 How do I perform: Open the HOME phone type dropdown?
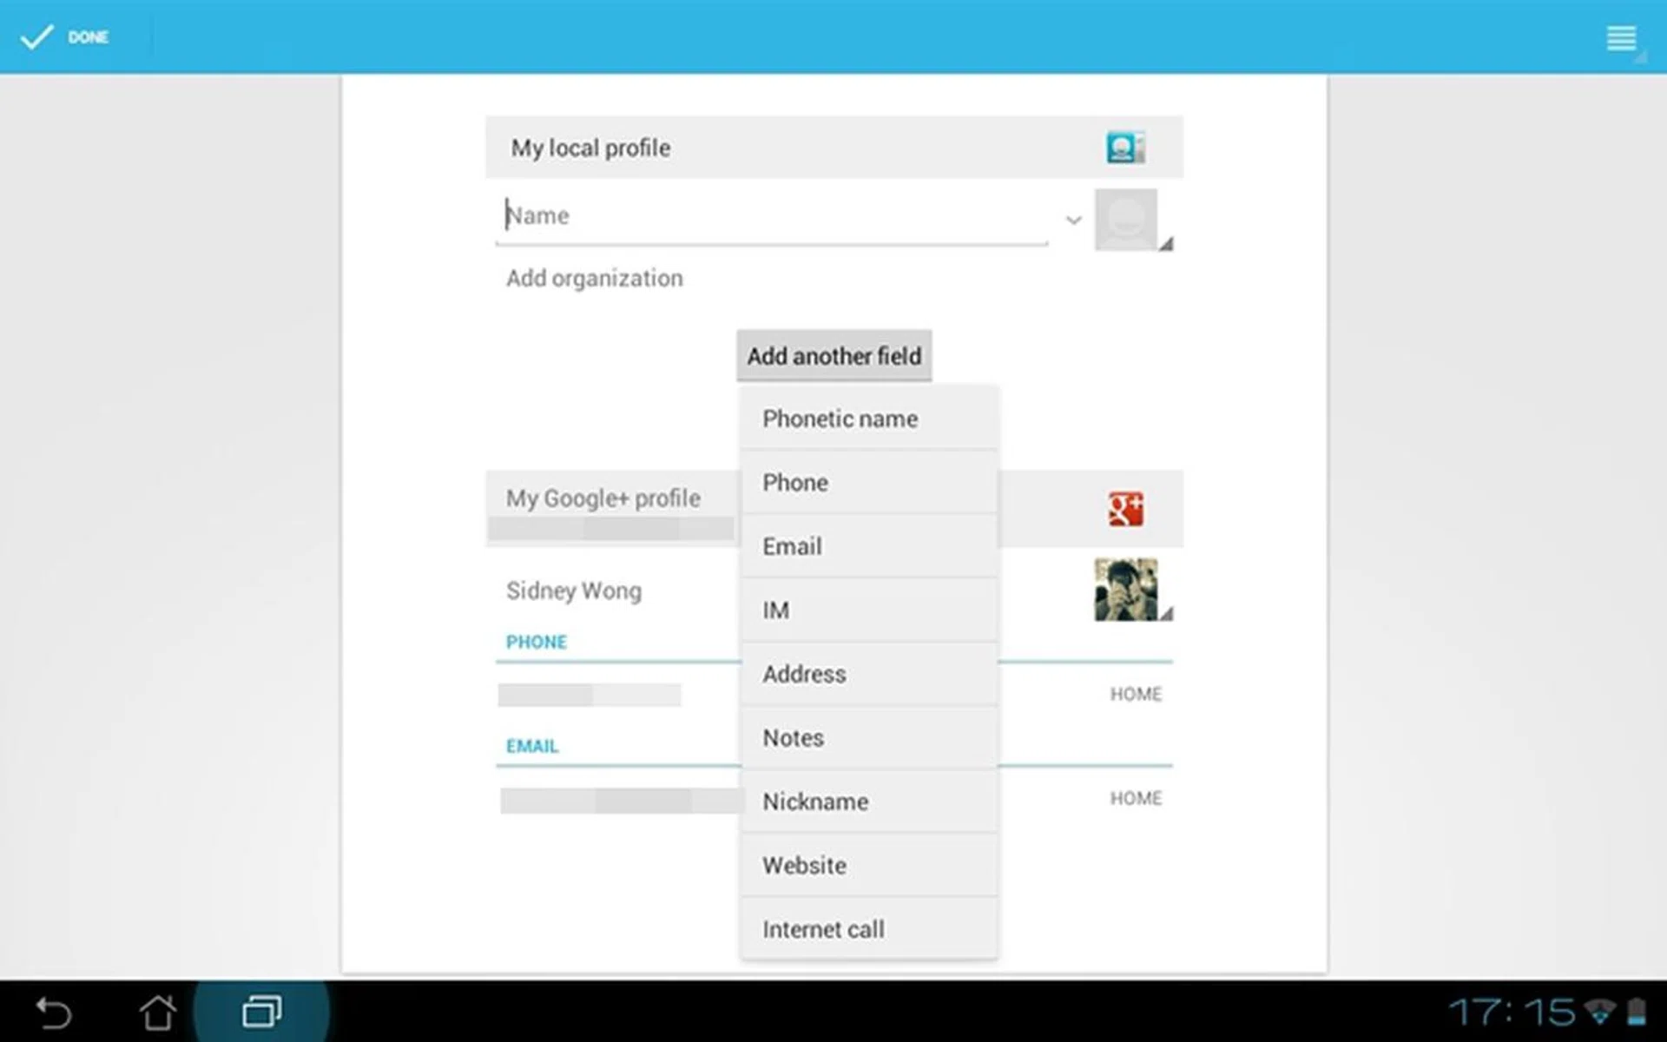coord(1135,694)
